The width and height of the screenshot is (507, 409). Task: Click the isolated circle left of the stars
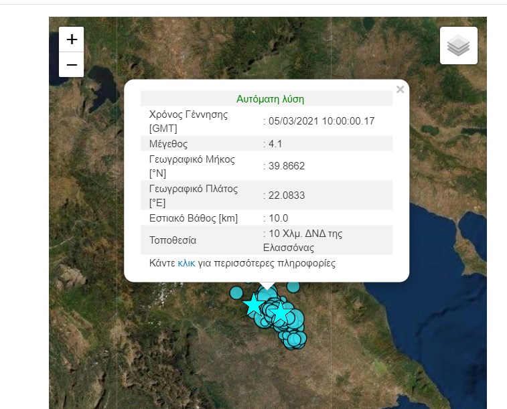tap(236, 293)
